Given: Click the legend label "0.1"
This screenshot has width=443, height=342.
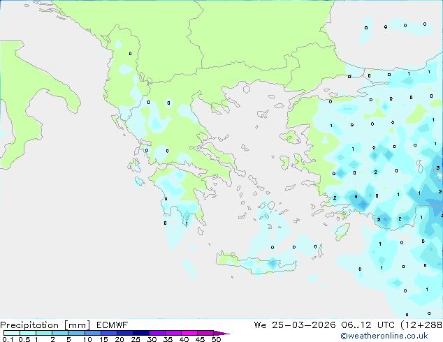Looking at the screenshot, I should pos(8,339).
